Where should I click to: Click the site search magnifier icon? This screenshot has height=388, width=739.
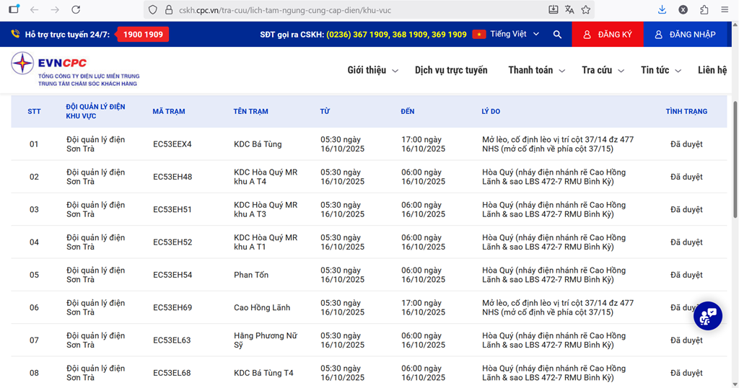pos(557,35)
